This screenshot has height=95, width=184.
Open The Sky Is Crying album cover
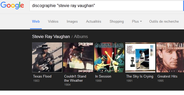tap(140, 57)
